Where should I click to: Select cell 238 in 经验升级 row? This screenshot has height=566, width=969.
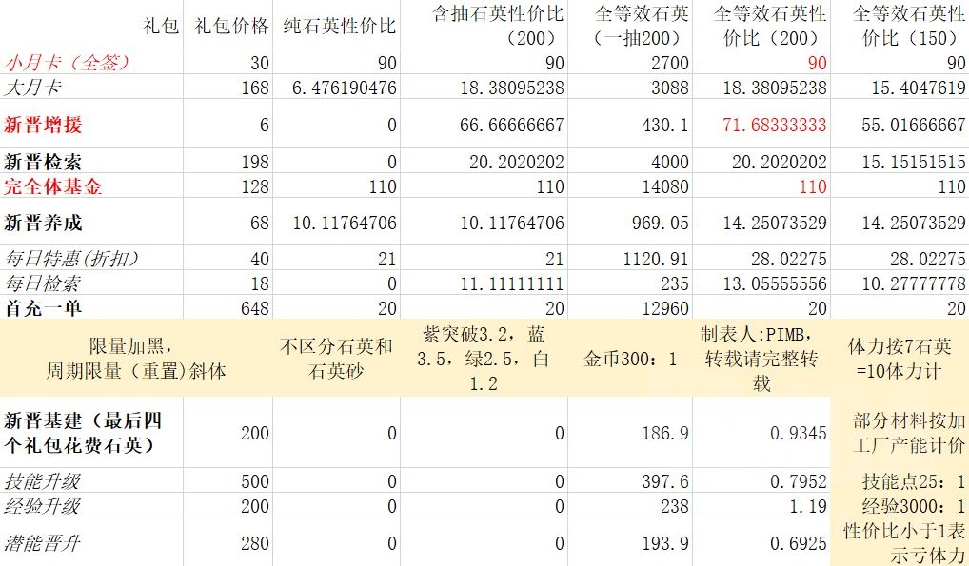point(630,505)
